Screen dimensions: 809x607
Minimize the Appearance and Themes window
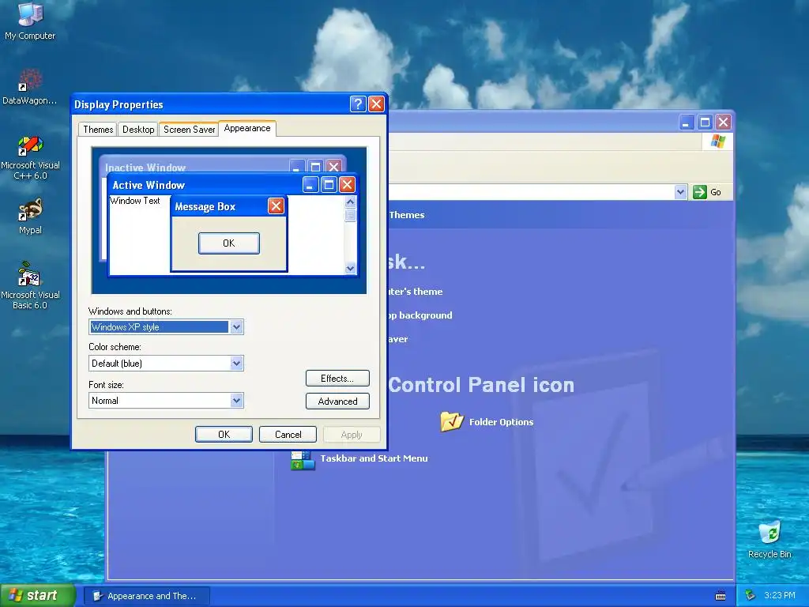(687, 123)
